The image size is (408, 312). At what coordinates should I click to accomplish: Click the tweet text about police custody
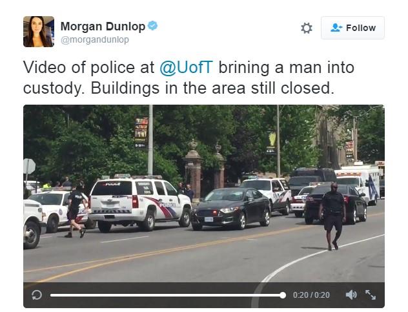click(x=189, y=78)
